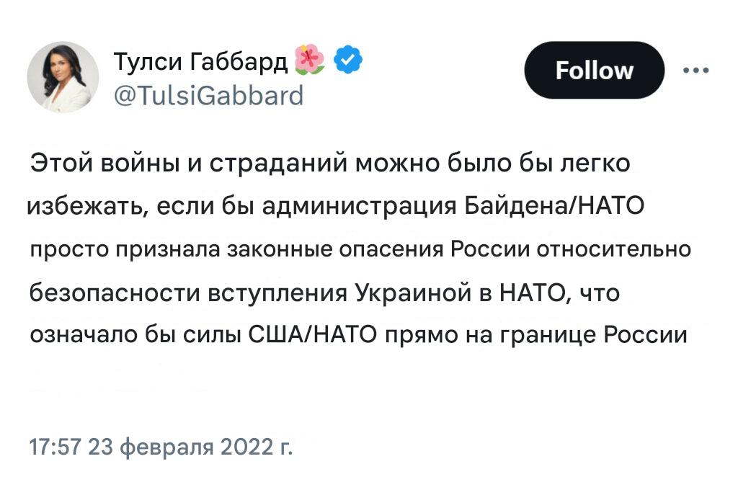Open the three-dot more options menu

[695, 71]
